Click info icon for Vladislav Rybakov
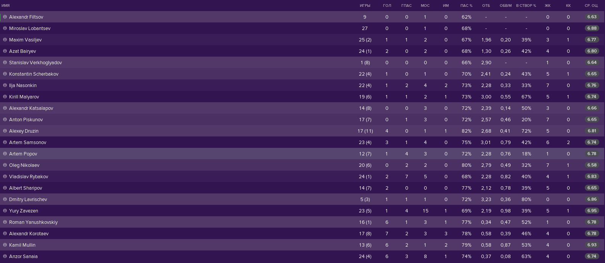 (x=5, y=177)
